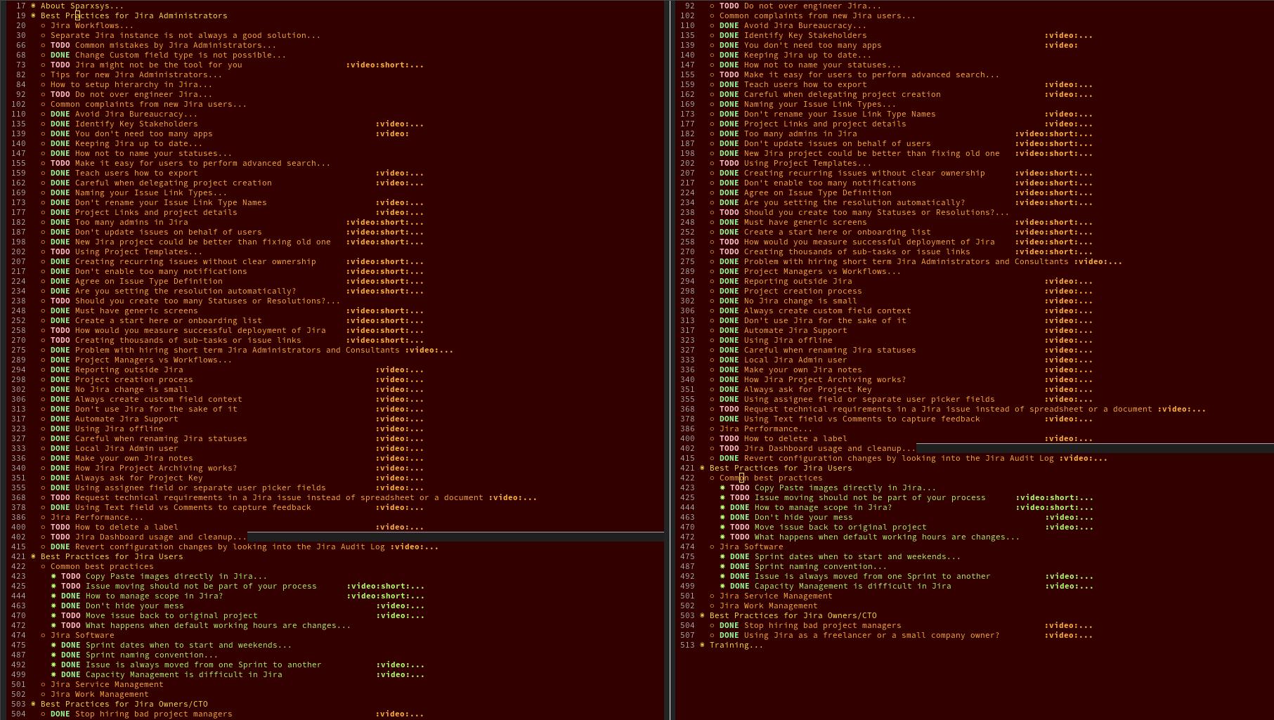Click Avoid Jira Bureaucracy entry in right pane

tap(807, 25)
